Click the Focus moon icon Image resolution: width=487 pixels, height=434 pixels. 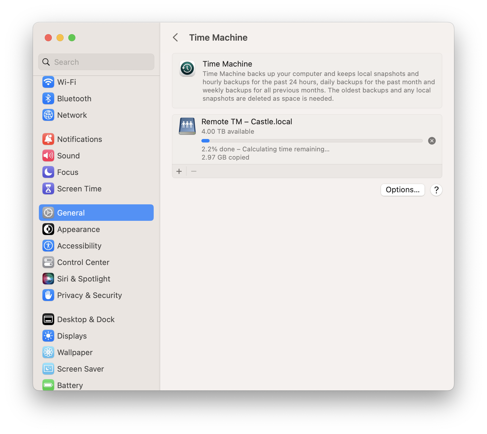point(48,172)
